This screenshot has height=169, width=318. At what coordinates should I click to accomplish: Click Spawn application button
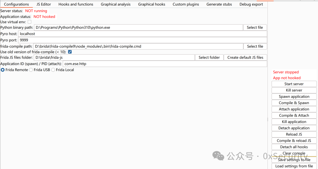[x=294, y=97]
